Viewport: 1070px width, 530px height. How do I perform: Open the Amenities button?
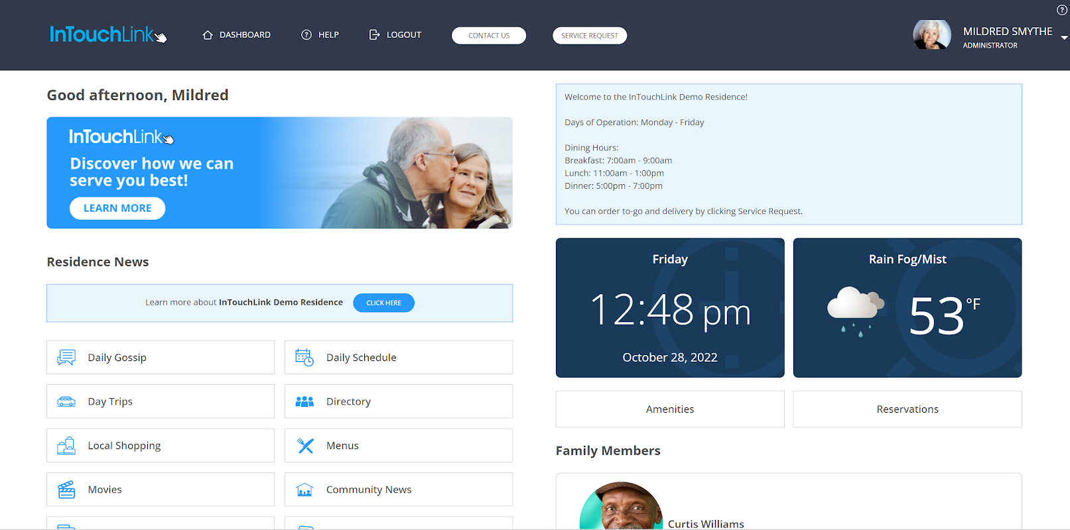pos(670,409)
